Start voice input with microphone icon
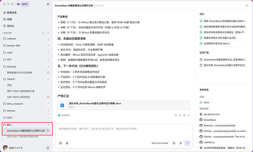Screen dimensions: 253x152 180,143
